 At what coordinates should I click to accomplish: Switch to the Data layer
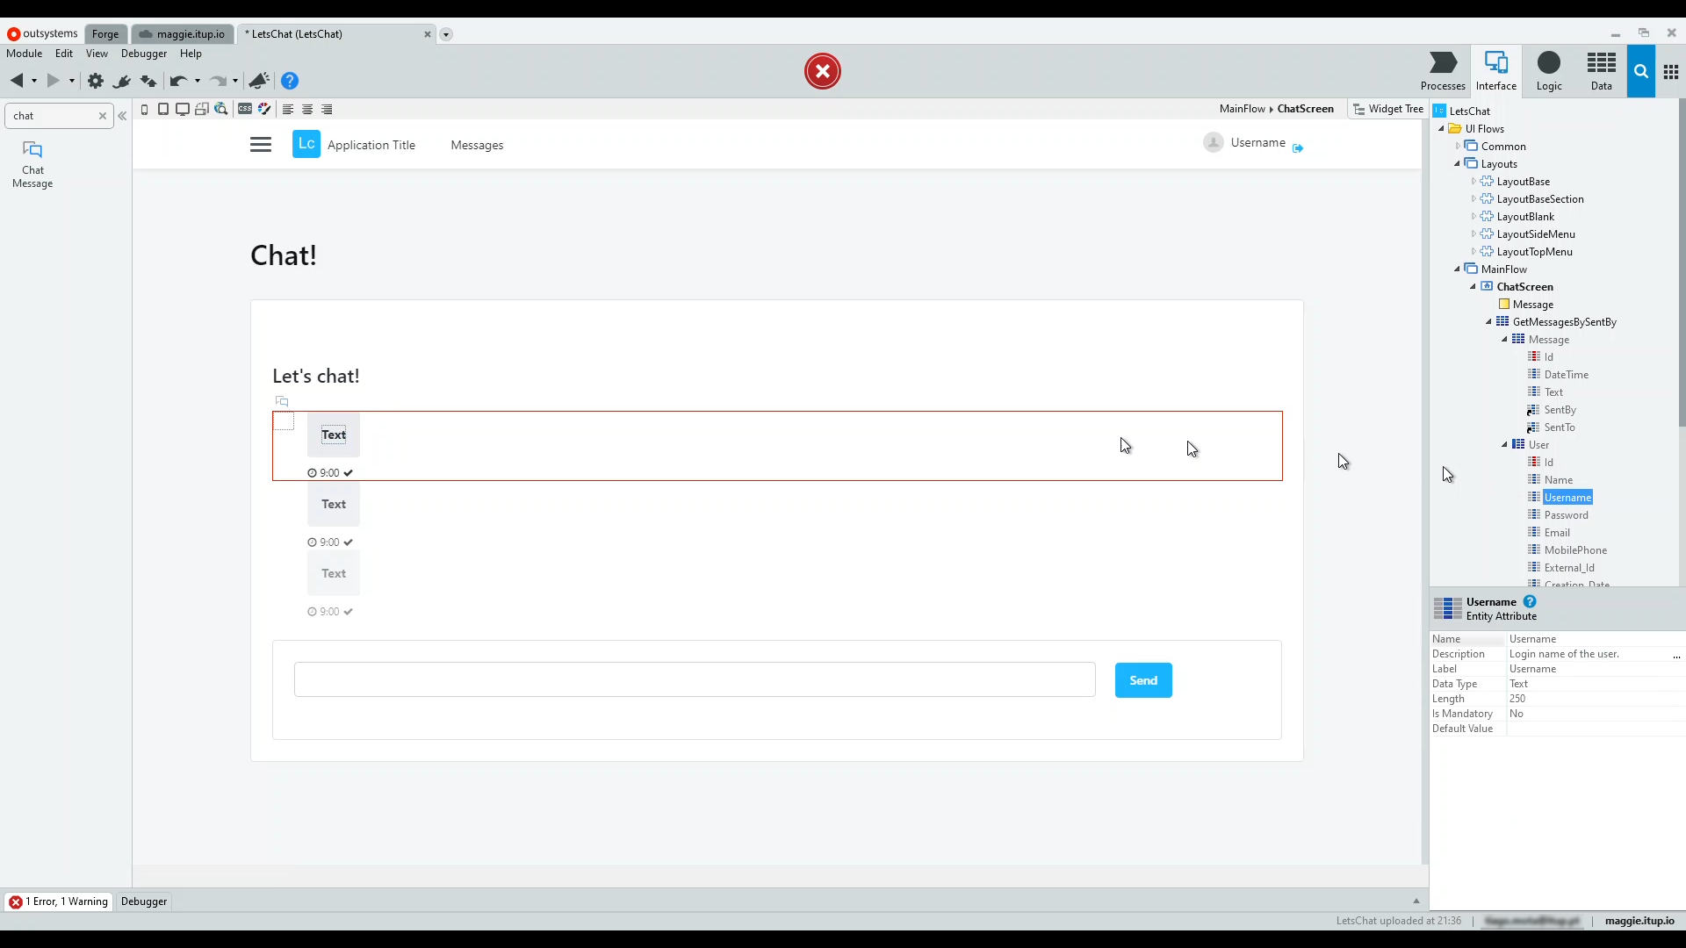tap(1601, 71)
